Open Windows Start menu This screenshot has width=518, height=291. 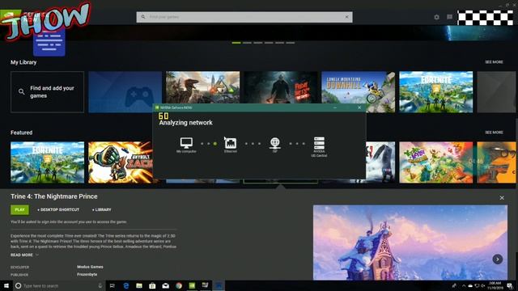click(x=6, y=285)
